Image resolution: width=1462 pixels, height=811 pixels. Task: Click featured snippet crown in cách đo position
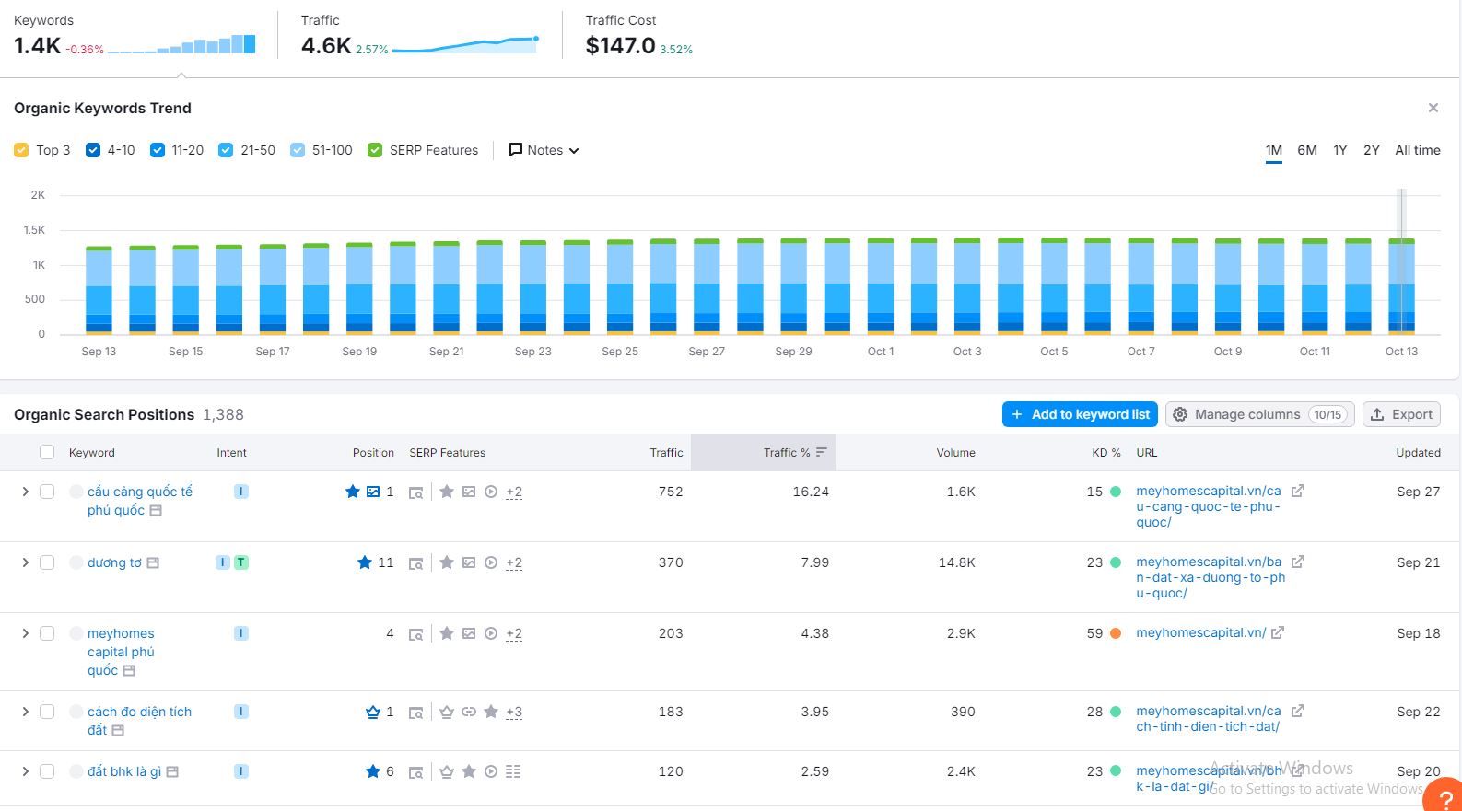pyautogui.click(x=373, y=712)
